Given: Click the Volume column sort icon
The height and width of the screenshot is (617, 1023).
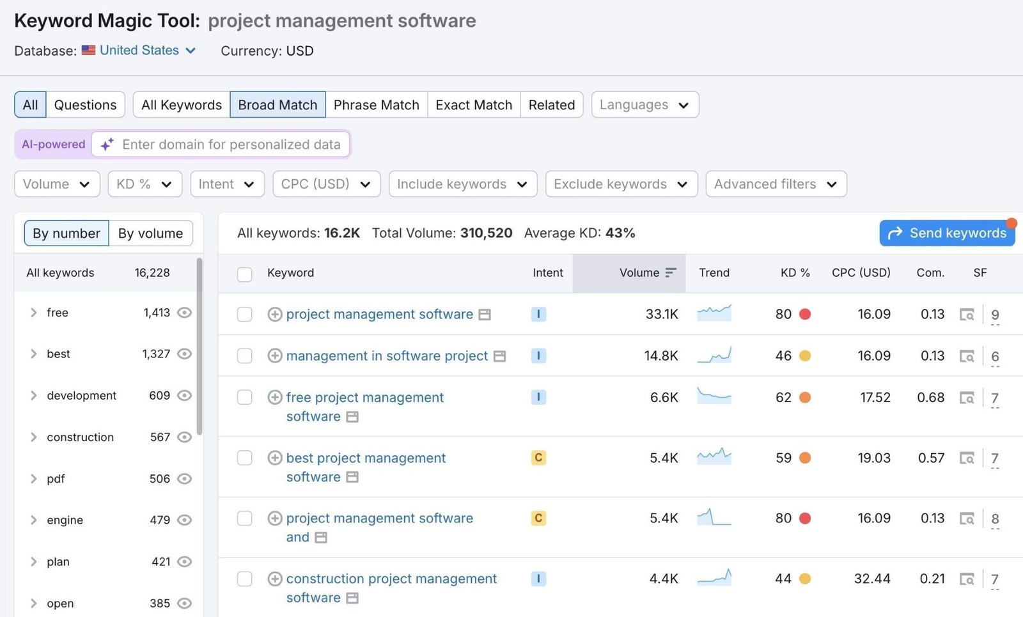Looking at the screenshot, I should coord(670,273).
